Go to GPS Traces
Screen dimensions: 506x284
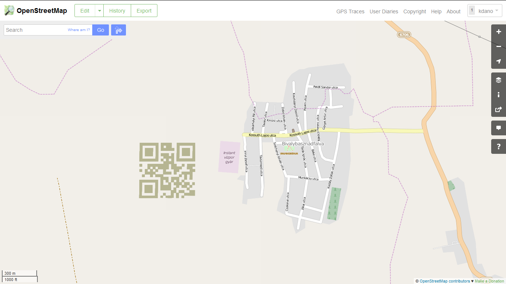click(x=350, y=11)
